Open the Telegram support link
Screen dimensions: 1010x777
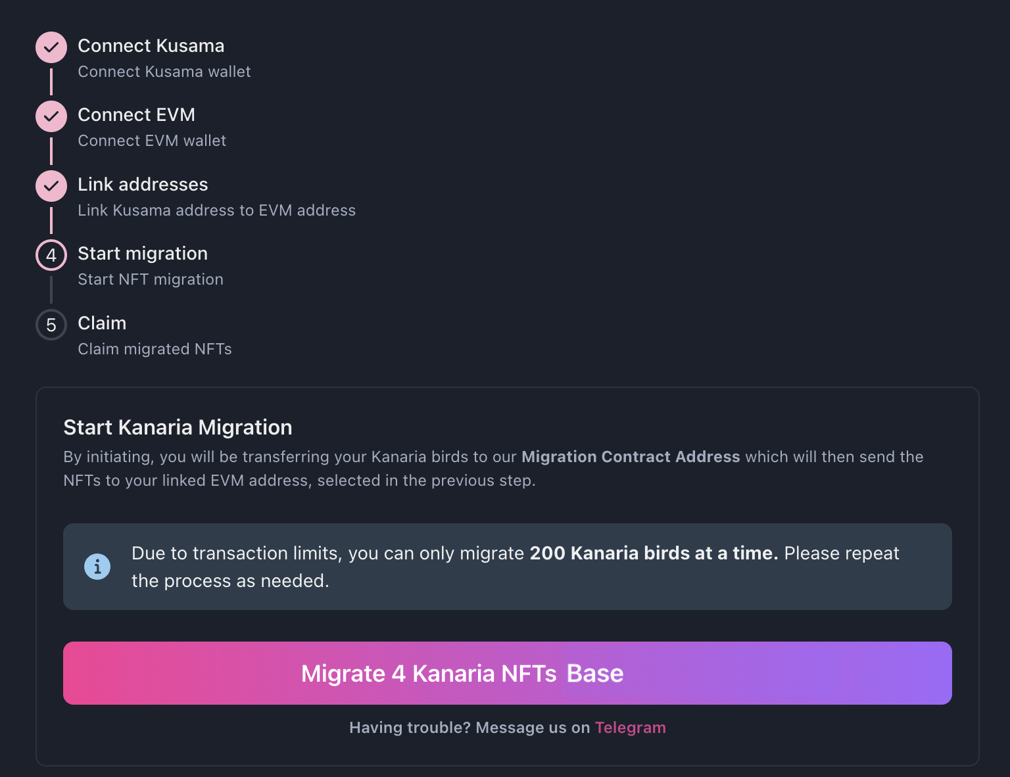click(x=630, y=728)
